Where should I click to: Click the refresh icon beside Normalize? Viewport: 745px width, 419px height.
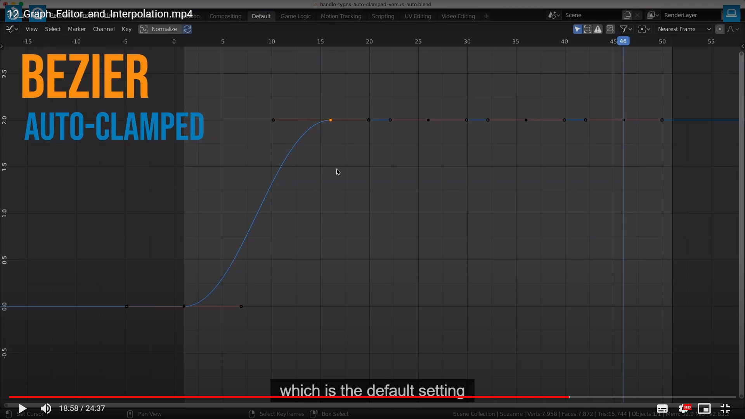click(x=187, y=29)
